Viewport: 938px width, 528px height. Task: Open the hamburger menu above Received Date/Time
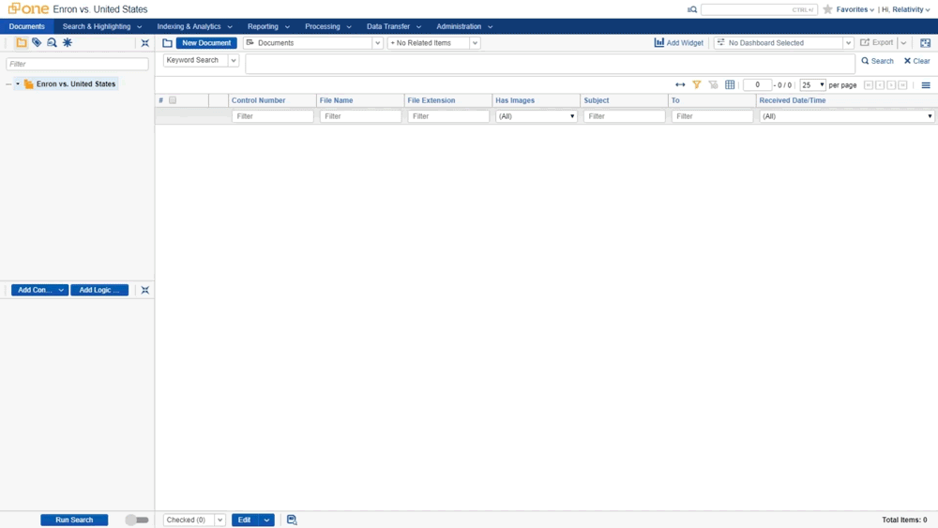(926, 85)
